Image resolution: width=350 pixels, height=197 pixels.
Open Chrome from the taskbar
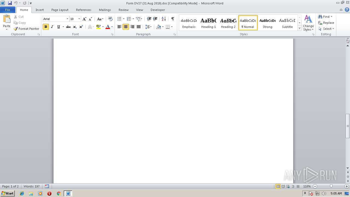(x=58, y=193)
